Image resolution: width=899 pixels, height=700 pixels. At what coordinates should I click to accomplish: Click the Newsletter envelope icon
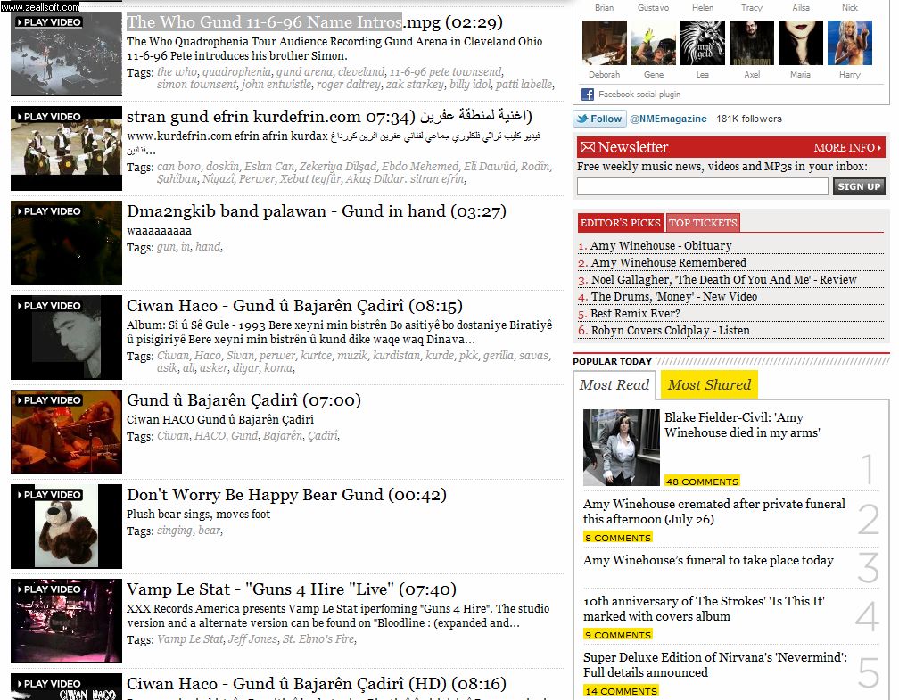pyautogui.click(x=587, y=148)
